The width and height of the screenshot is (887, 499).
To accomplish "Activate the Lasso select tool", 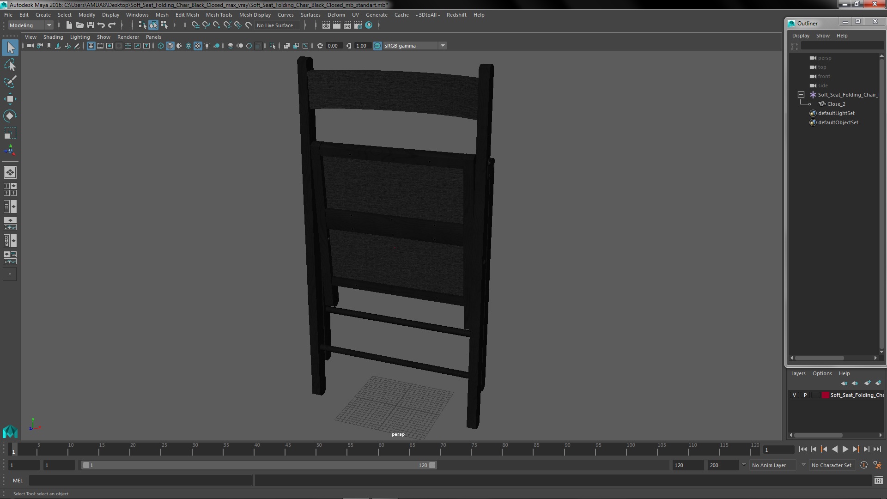I will tap(10, 65).
